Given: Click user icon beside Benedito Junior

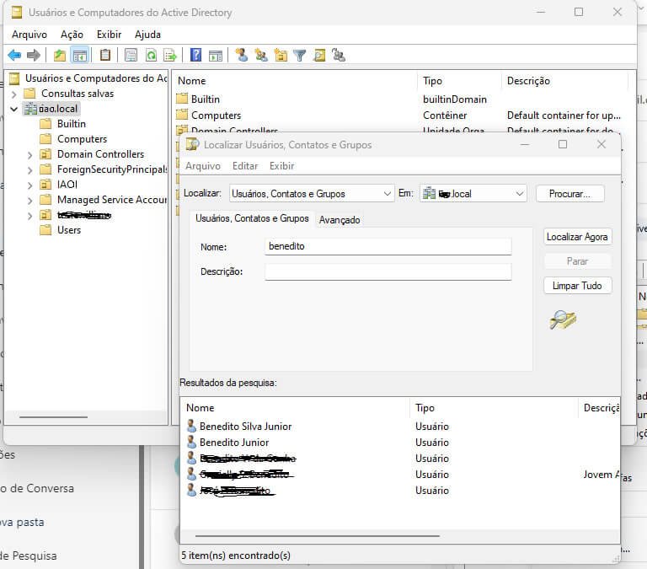Looking at the screenshot, I should click(191, 442).
